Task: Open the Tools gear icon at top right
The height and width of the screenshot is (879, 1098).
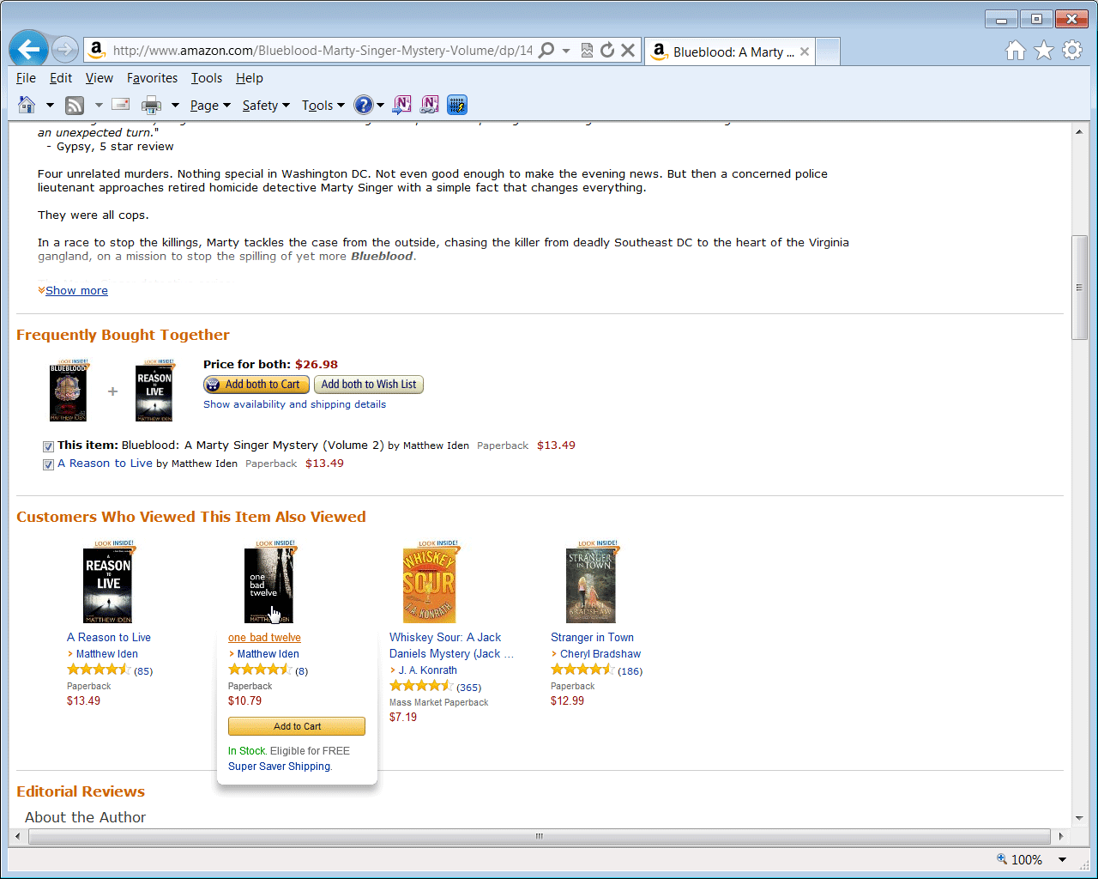Action: pyautogui.click(x=1072, y=51)
